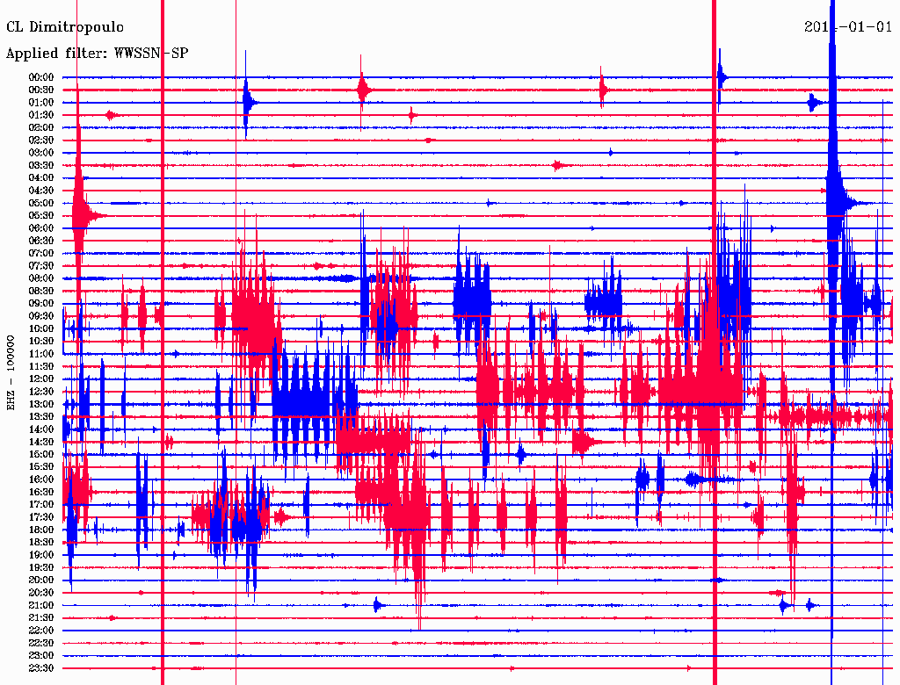Select the 14:30 time row label

[41, 442]
